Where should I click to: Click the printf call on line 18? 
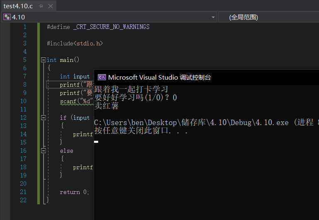83,167
